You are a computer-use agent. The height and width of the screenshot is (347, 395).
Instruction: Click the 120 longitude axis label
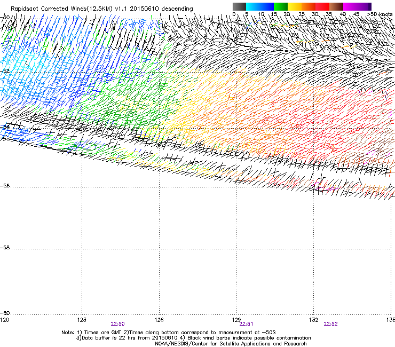coord(4,320)
